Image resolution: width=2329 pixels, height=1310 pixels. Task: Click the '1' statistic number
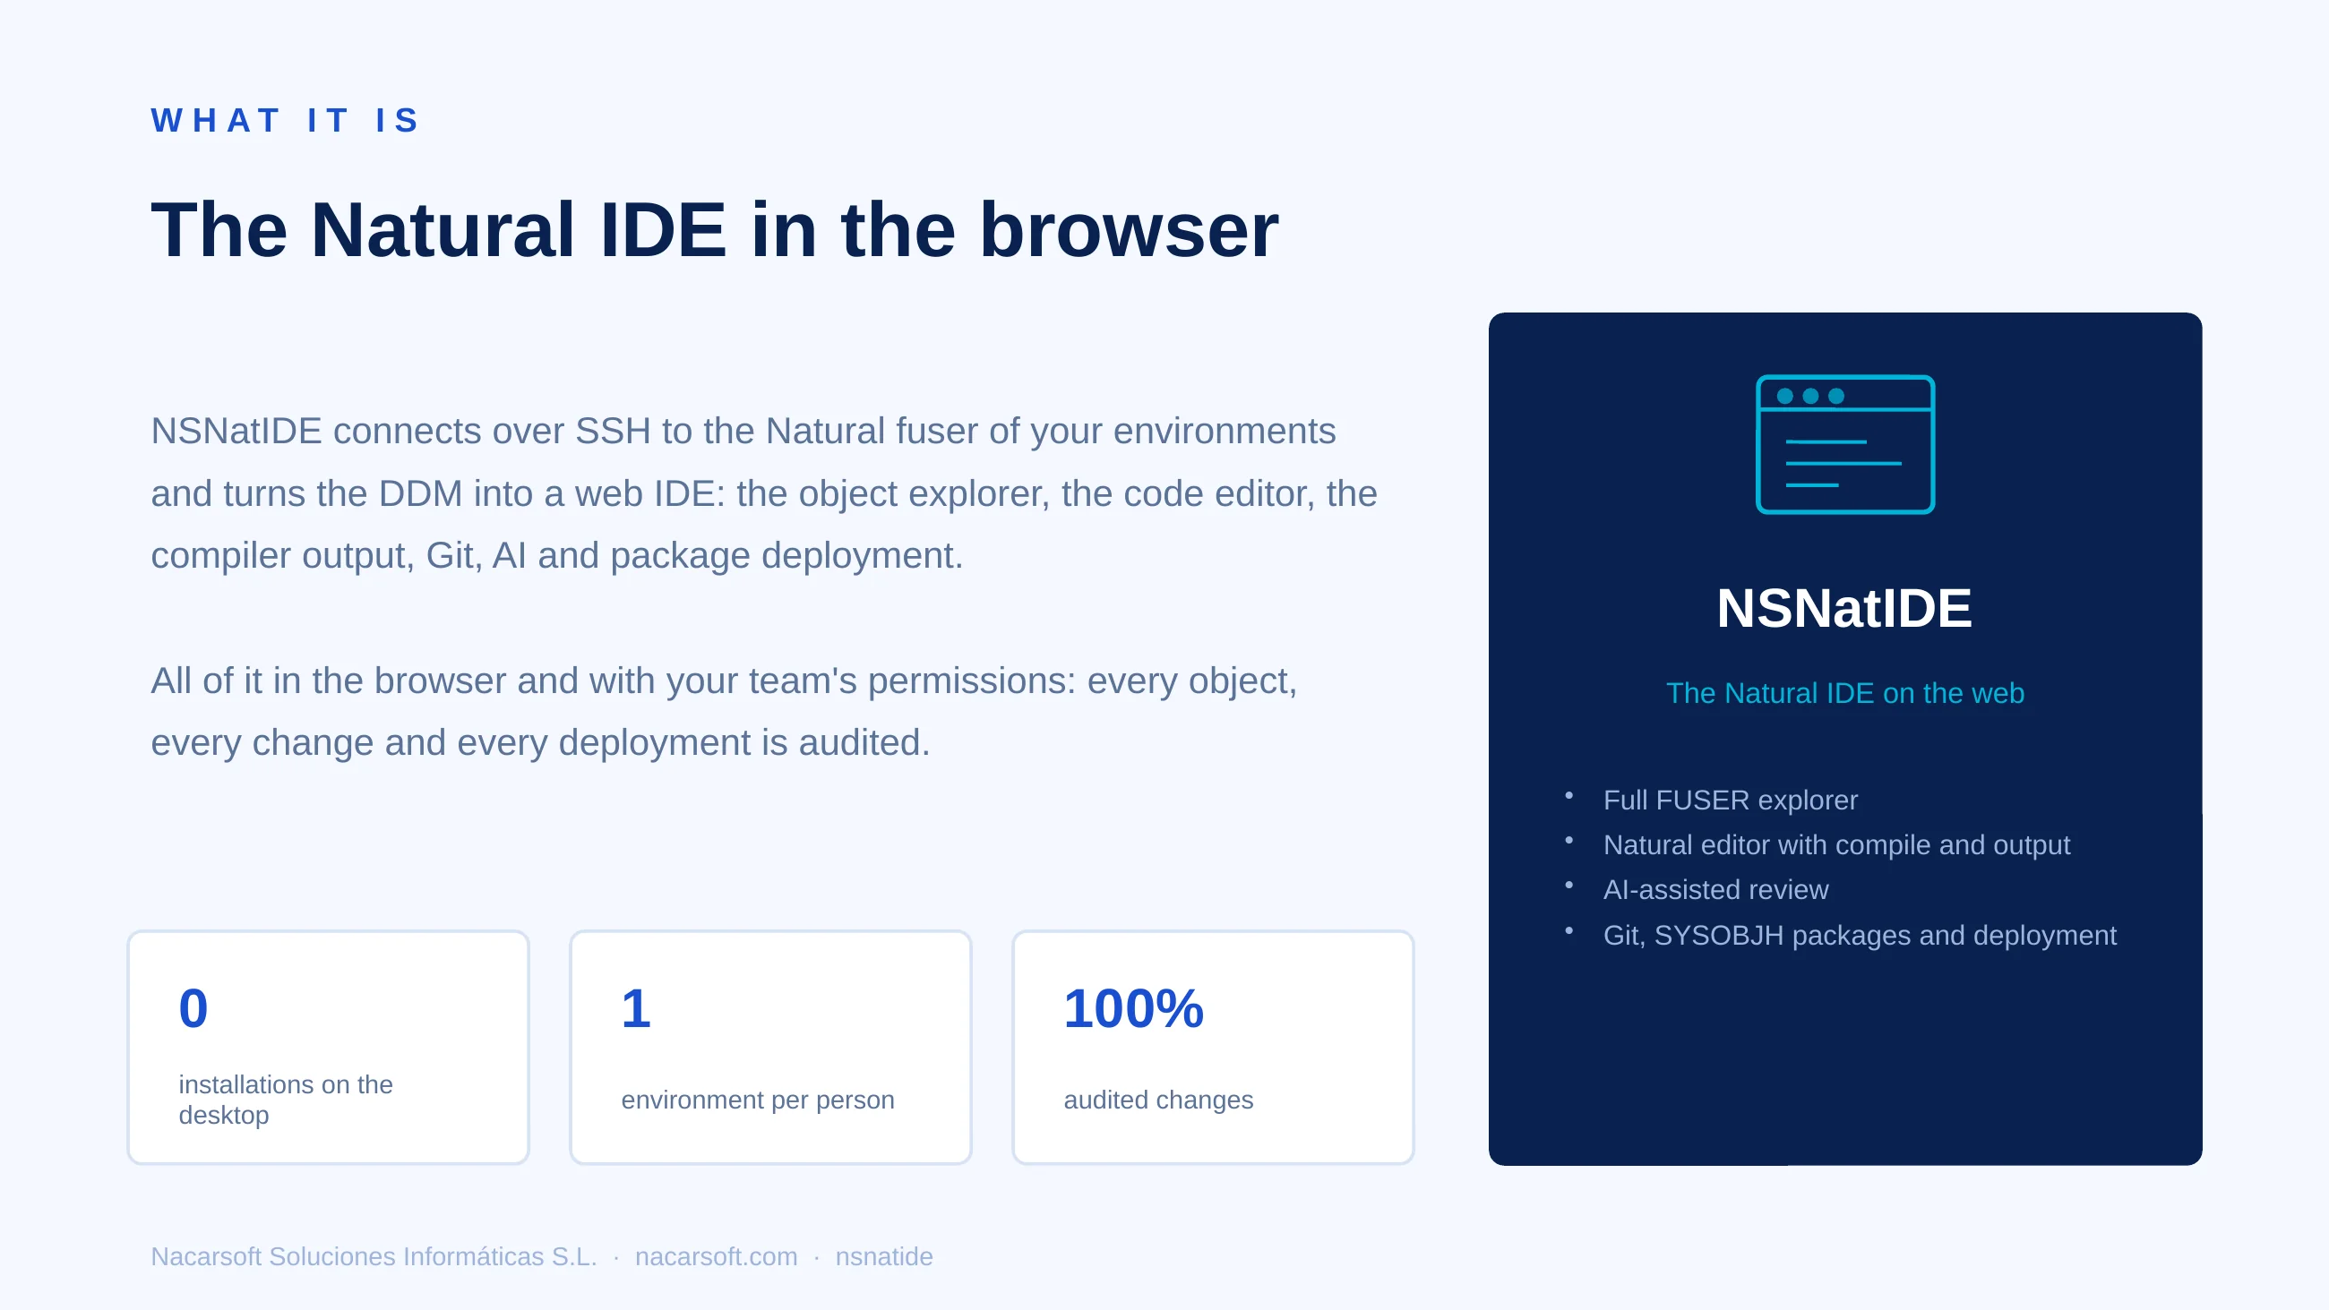coord(636,1008)
